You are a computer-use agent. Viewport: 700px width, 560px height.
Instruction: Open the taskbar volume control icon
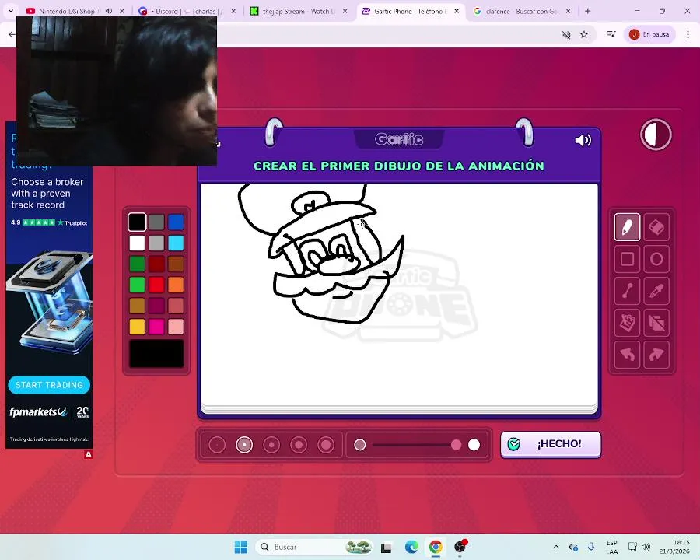[646, 547]
